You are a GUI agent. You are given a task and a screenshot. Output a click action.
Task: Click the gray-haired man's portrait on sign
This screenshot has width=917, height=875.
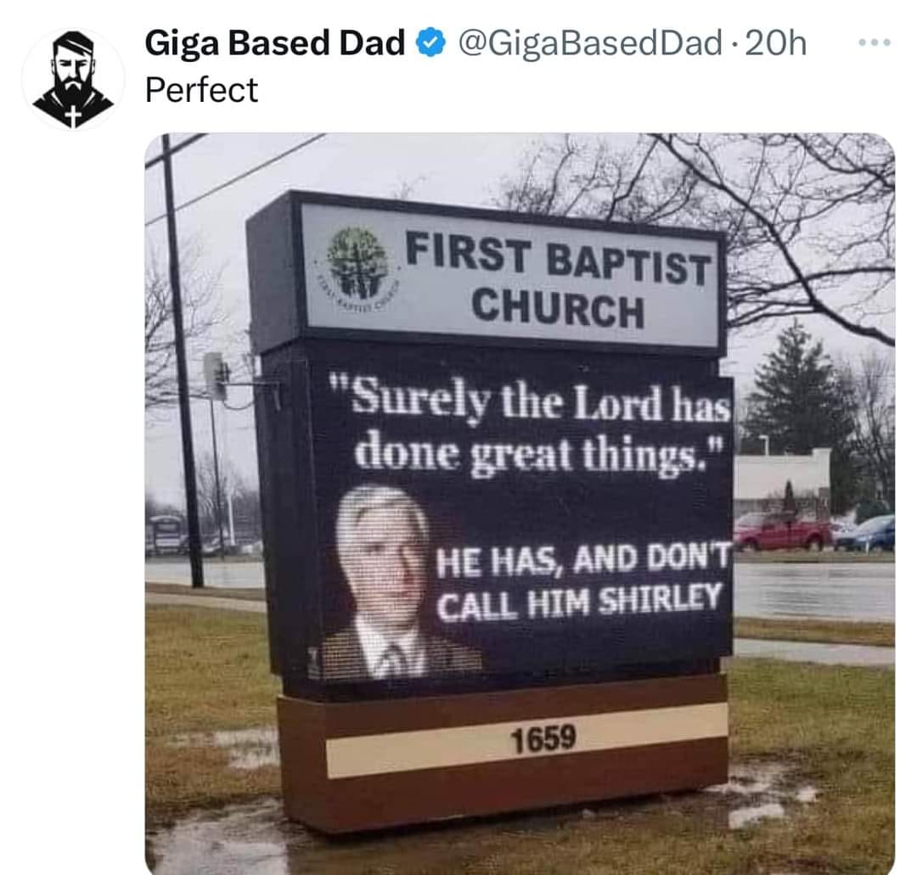click(385, 577)
